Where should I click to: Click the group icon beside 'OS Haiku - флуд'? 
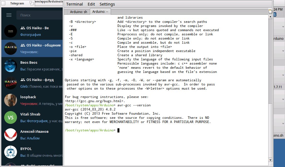click(23, 80)
